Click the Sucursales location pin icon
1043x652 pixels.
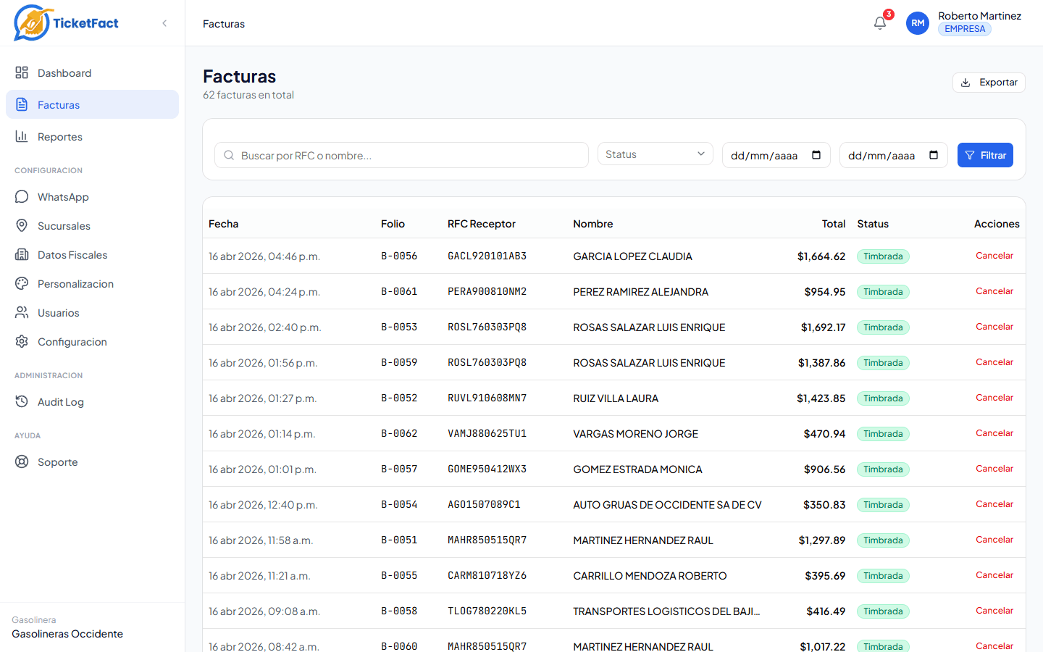coord(22,226)
